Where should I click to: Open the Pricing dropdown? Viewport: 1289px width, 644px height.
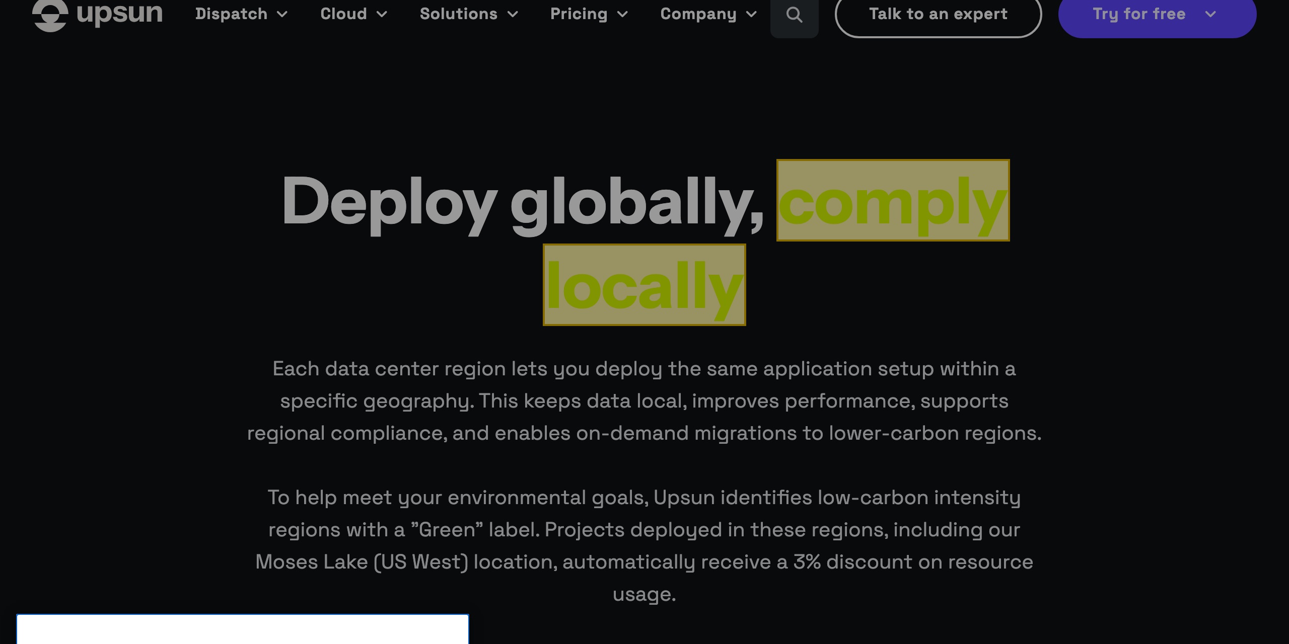tap(589, 14)
